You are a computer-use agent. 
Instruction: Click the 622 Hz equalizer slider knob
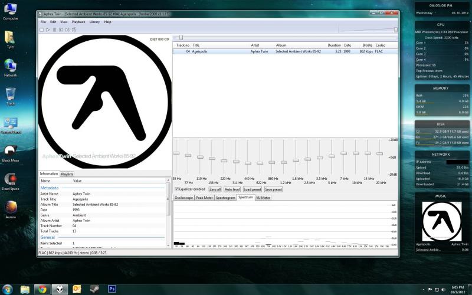tap(260, 163)
